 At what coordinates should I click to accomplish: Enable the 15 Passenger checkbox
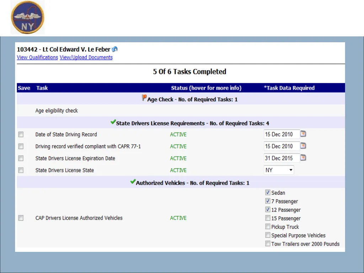[x=268, y=218]
